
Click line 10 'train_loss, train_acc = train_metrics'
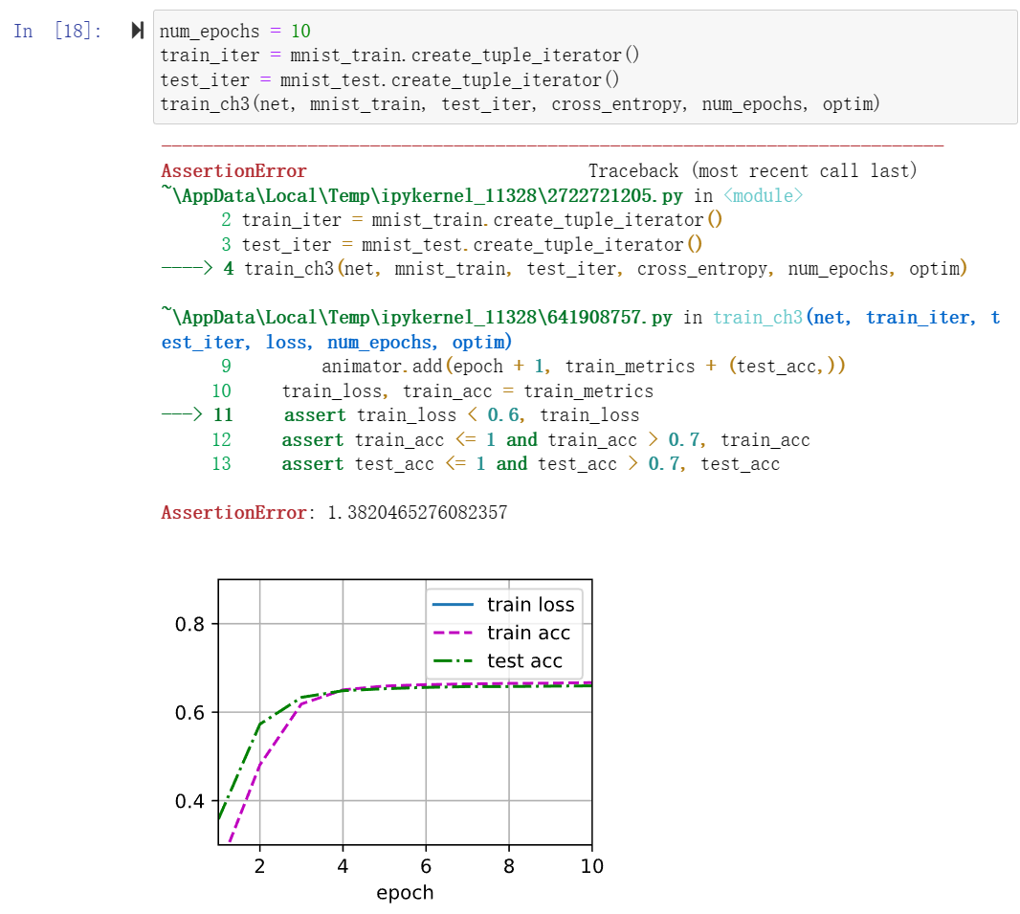pyautogui.click(x=432, y=391)
